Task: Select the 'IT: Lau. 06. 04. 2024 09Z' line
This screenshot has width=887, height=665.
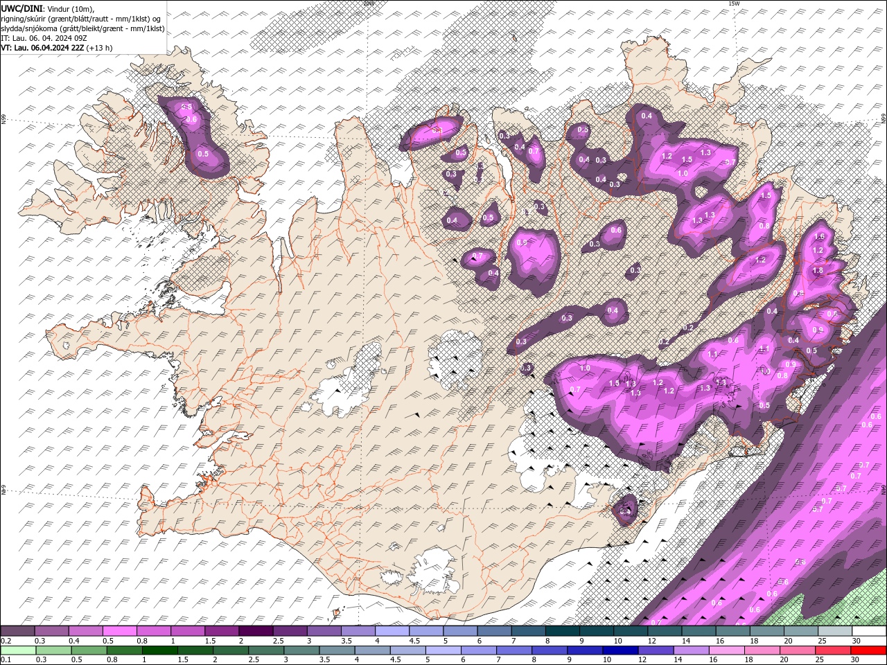Action: click(x=44, y=37)
